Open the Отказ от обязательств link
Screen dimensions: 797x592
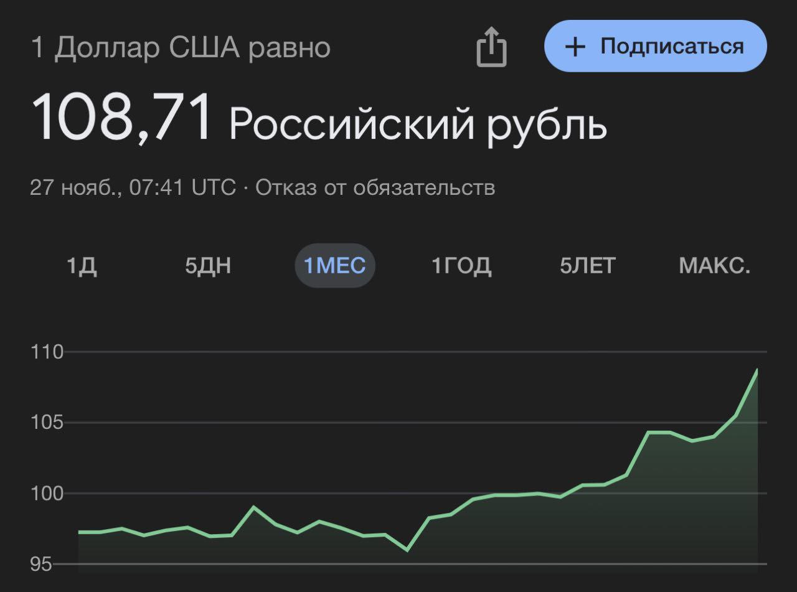375,187
